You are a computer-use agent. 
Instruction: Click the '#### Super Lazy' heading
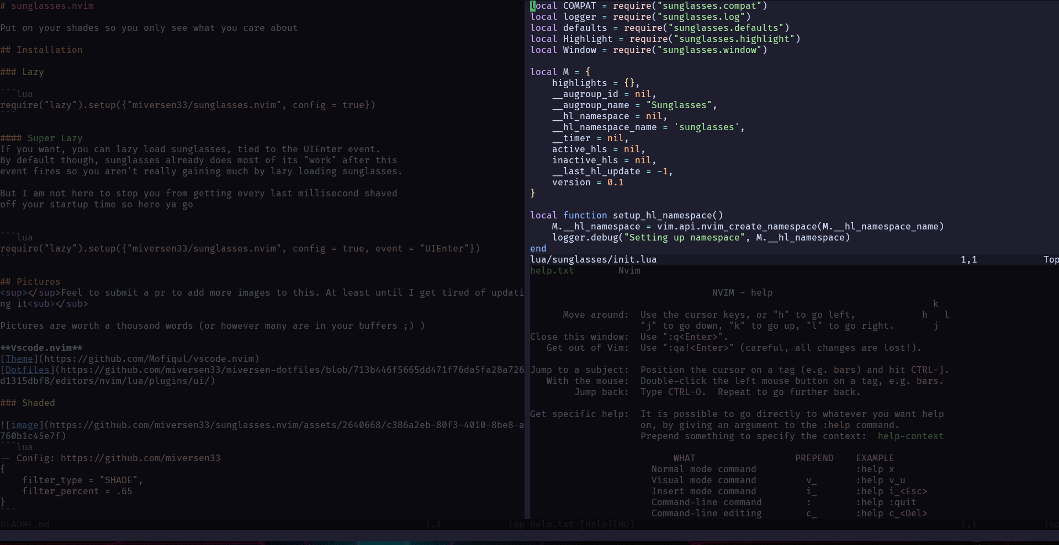pyautogui.click(x=41, y=138)
